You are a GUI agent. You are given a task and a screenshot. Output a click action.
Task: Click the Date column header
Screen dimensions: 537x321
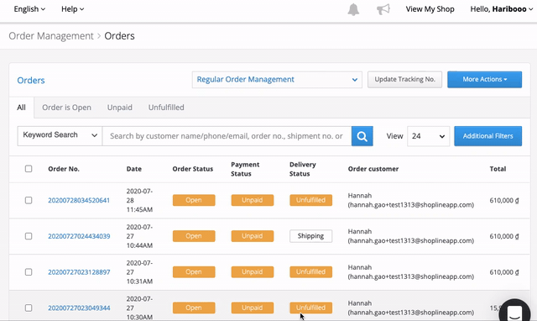(134, 169)
